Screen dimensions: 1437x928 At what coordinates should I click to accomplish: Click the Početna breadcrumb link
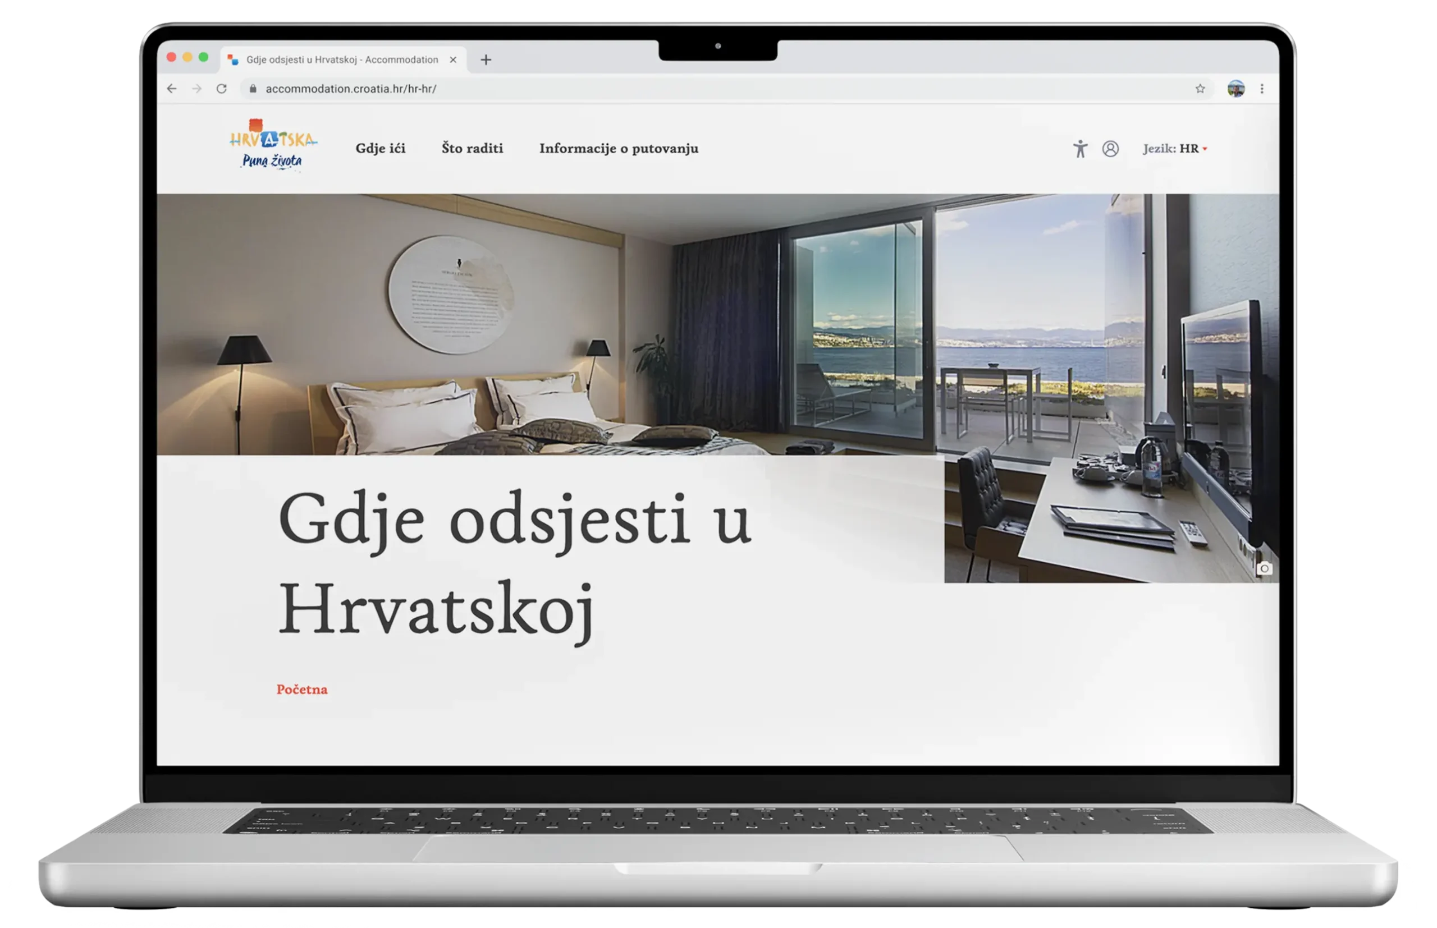(x=302, y=690)
